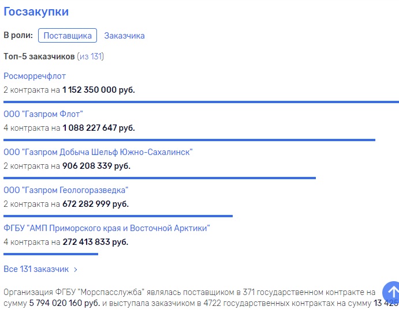This screenshot has width=399, height=310.
Task: Click the amount 906 208 339 руб.
Action: pos(96,166)
